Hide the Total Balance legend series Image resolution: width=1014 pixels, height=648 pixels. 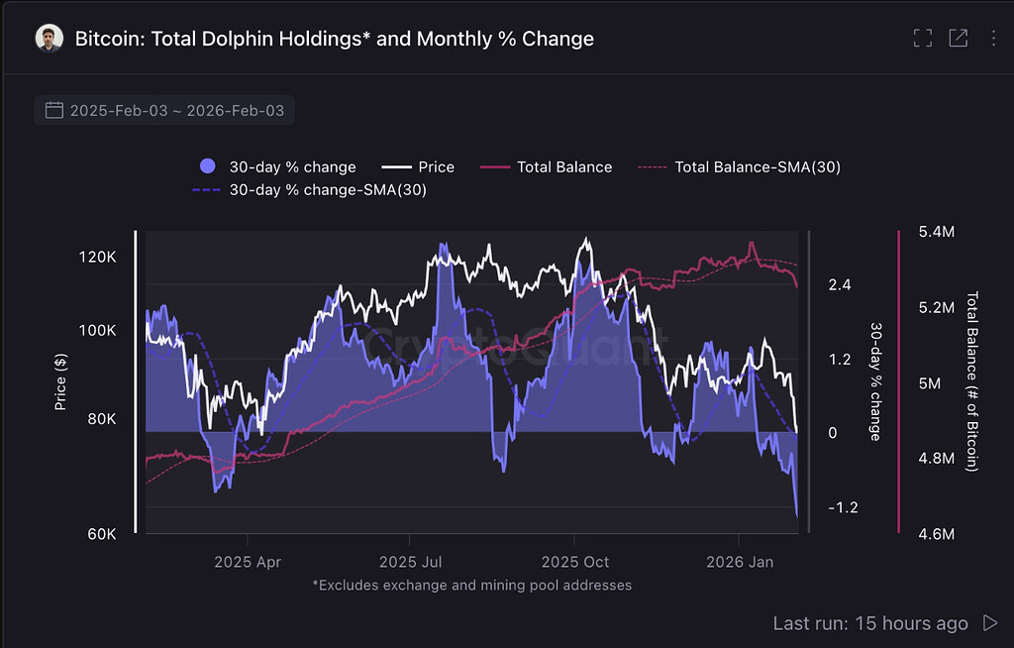coord(546,166)
